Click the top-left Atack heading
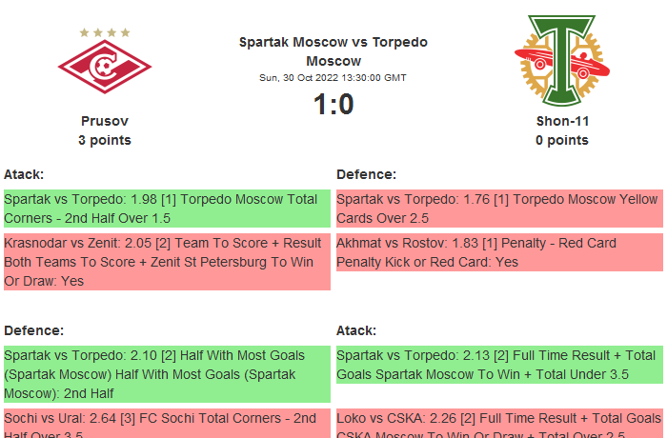The image size is (667, 438). (x=24, y=174)
